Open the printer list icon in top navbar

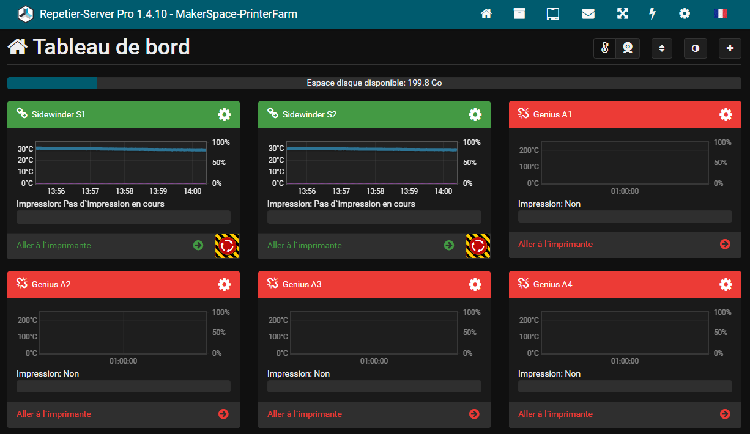(x=553, y=13)
